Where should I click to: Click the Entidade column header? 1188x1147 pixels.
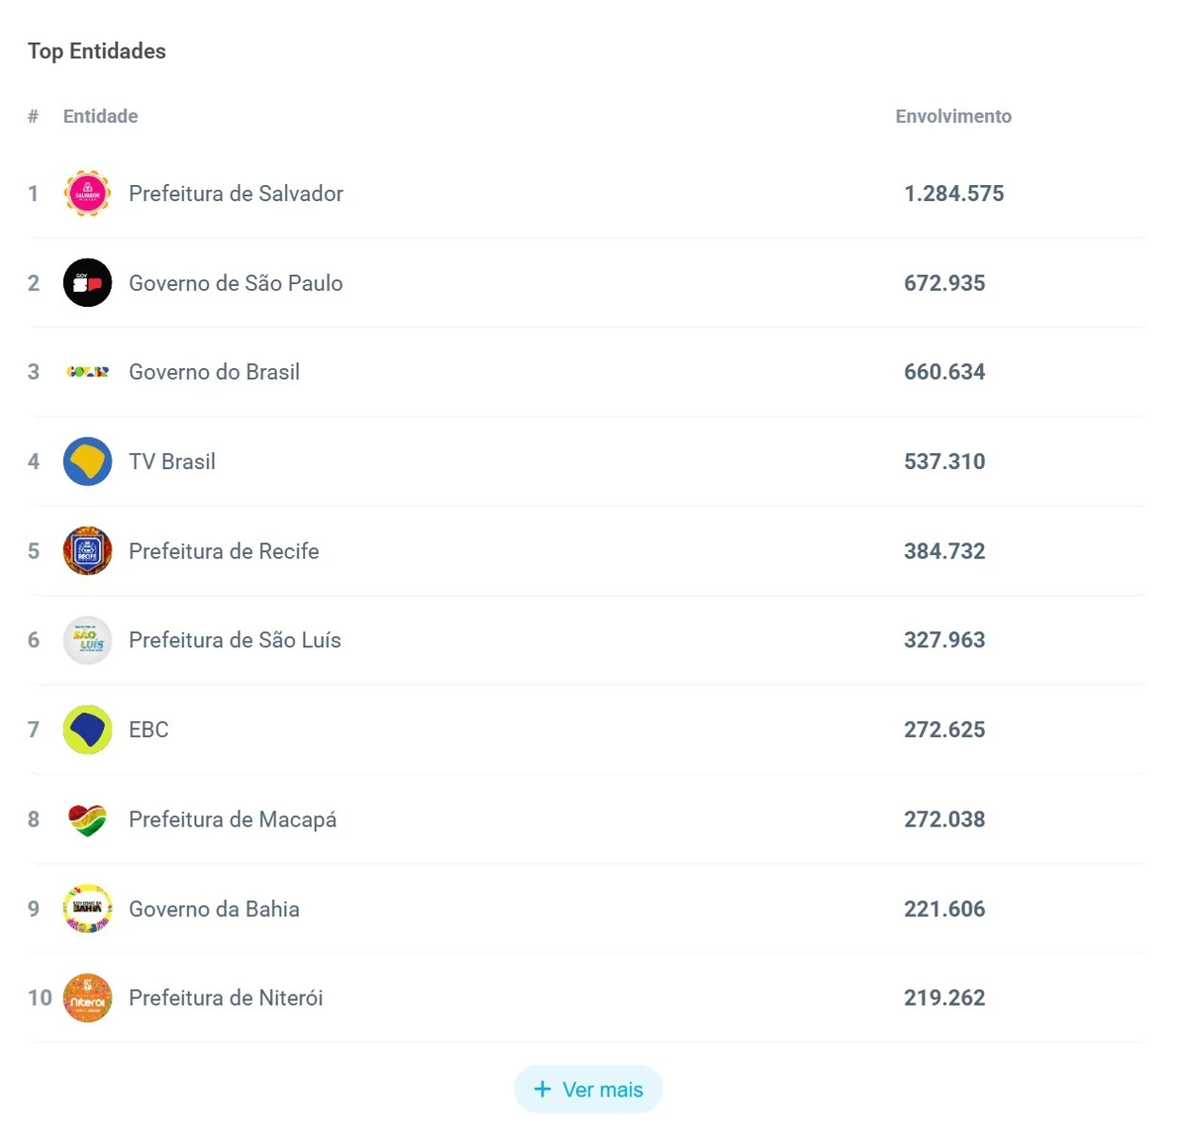100,116
